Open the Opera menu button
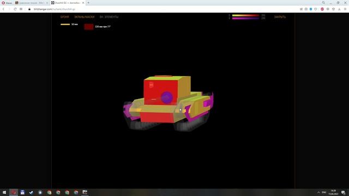The height and width of the screenshot is (196, 349). click(x=7, y=3)
